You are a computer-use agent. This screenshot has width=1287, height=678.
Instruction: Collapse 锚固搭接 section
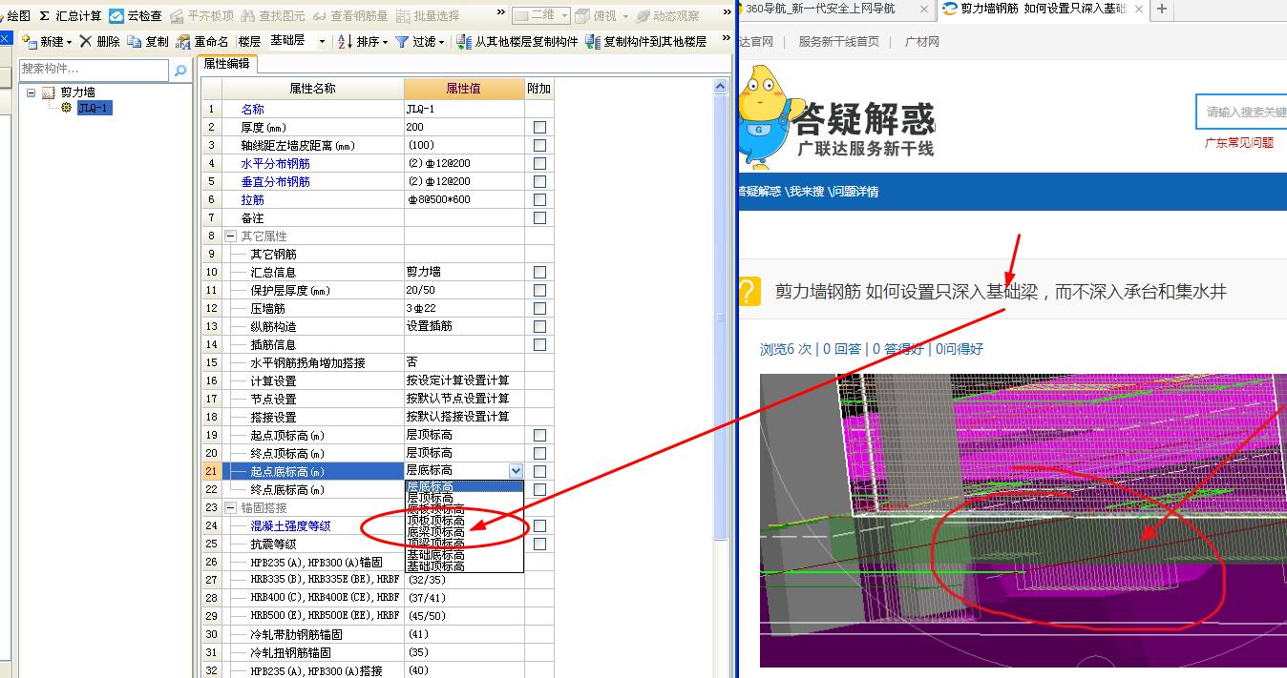[230, 507]
